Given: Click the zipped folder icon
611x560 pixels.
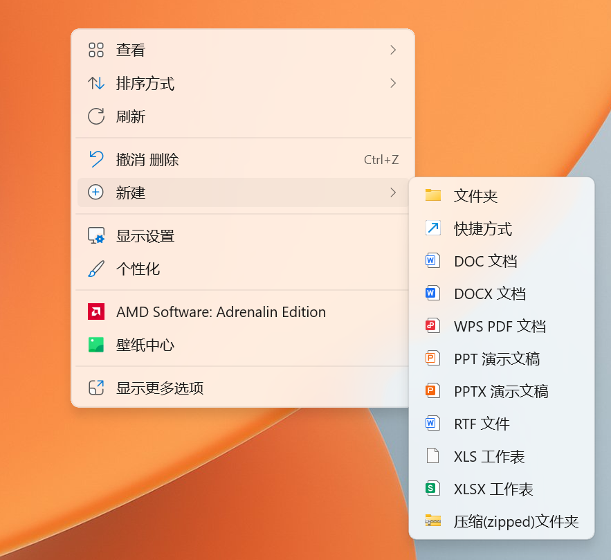Looking at the screenshot, I should point(433,521).
